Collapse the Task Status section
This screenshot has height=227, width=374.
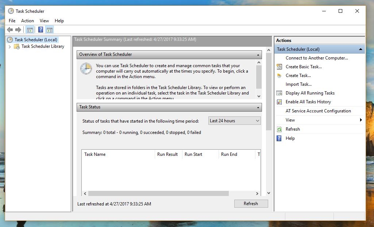click(x=258, y=107)
